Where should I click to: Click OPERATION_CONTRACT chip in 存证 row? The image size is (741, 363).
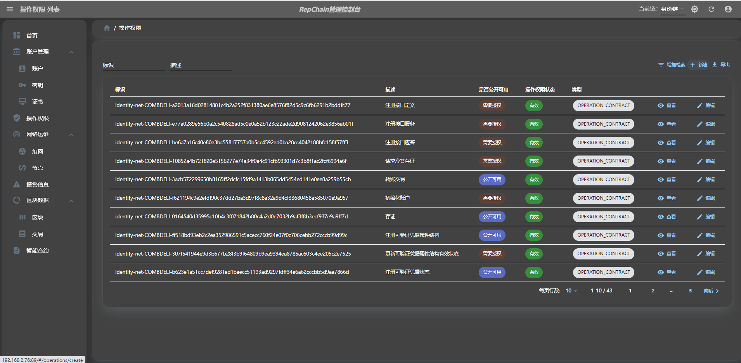click(603, 217)
